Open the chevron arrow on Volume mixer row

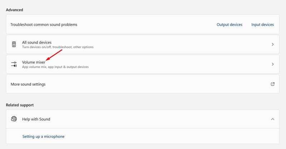click(272, 64)
